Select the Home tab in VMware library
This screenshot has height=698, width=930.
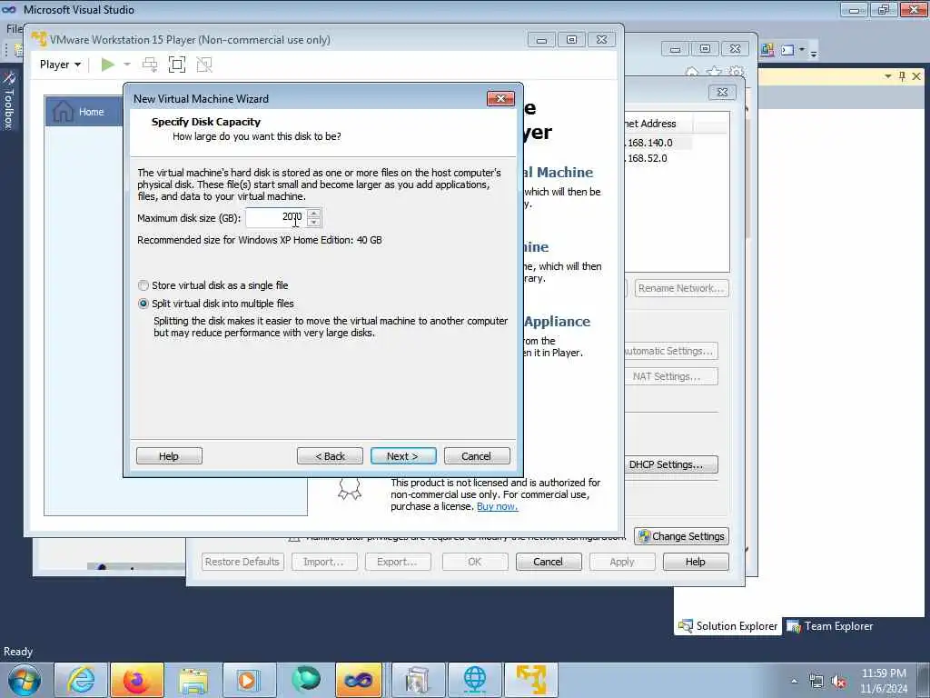pyautogui.click(x=84, y=112)
